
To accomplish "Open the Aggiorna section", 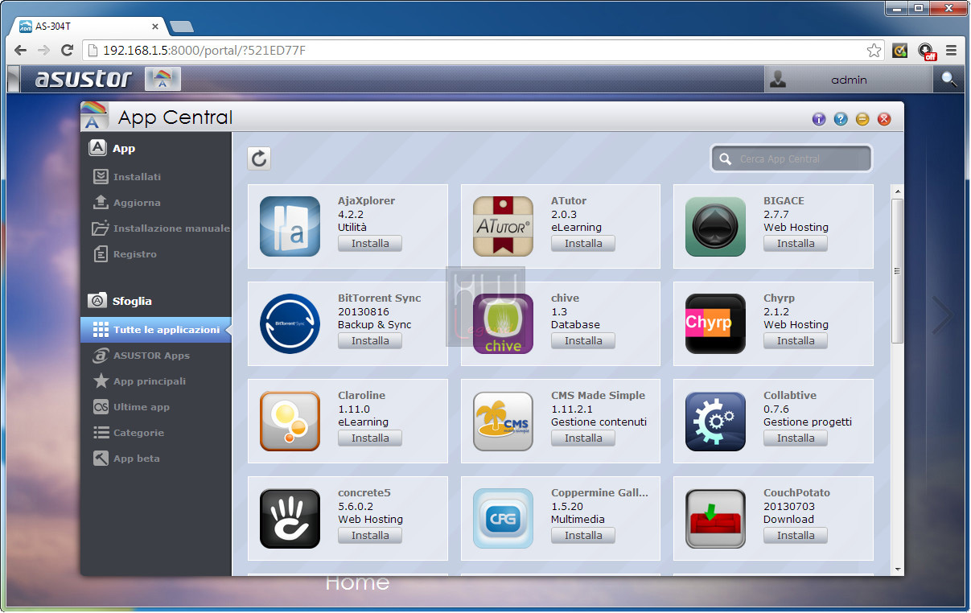I will (137, 203).
